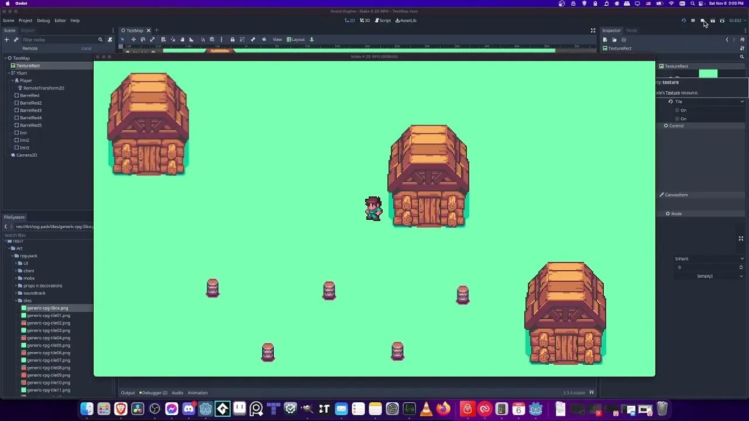Open the Script editor workspace
749x421 pixels.
coord(384,20)
